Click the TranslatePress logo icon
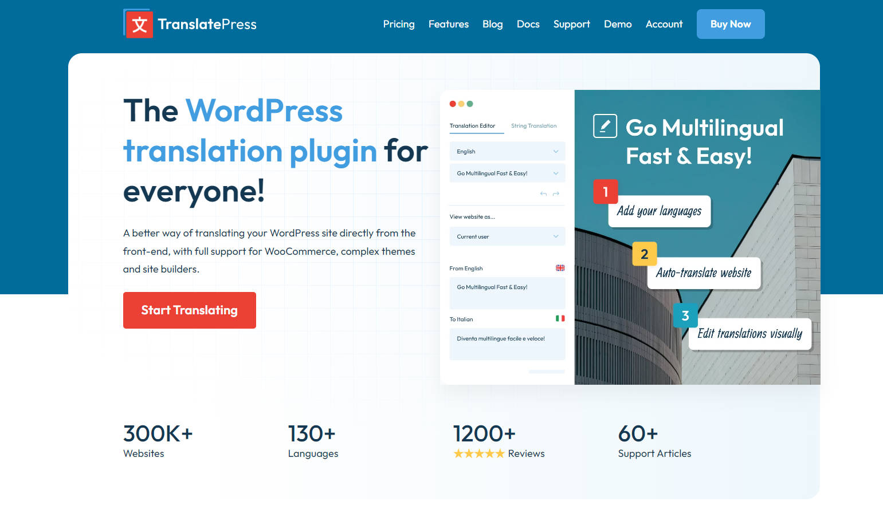Screen dimensions: 883x521 [x=139, y=24]
